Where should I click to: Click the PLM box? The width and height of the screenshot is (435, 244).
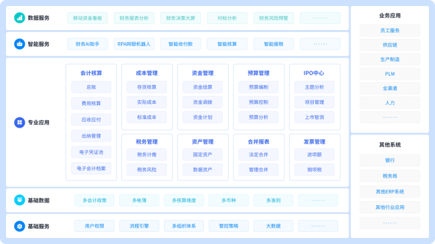(389, 74)
